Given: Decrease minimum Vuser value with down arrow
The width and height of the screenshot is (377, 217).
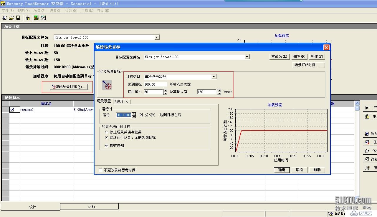Looking at the screenshot, I should [x=165, y=93].
